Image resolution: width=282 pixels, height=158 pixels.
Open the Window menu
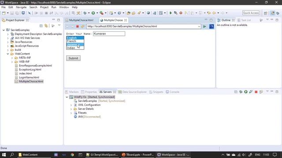(64, 7)
